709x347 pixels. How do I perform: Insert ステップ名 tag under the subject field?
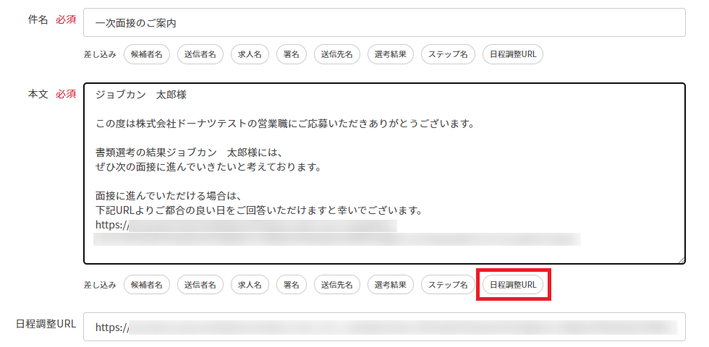tap(448, 54)
